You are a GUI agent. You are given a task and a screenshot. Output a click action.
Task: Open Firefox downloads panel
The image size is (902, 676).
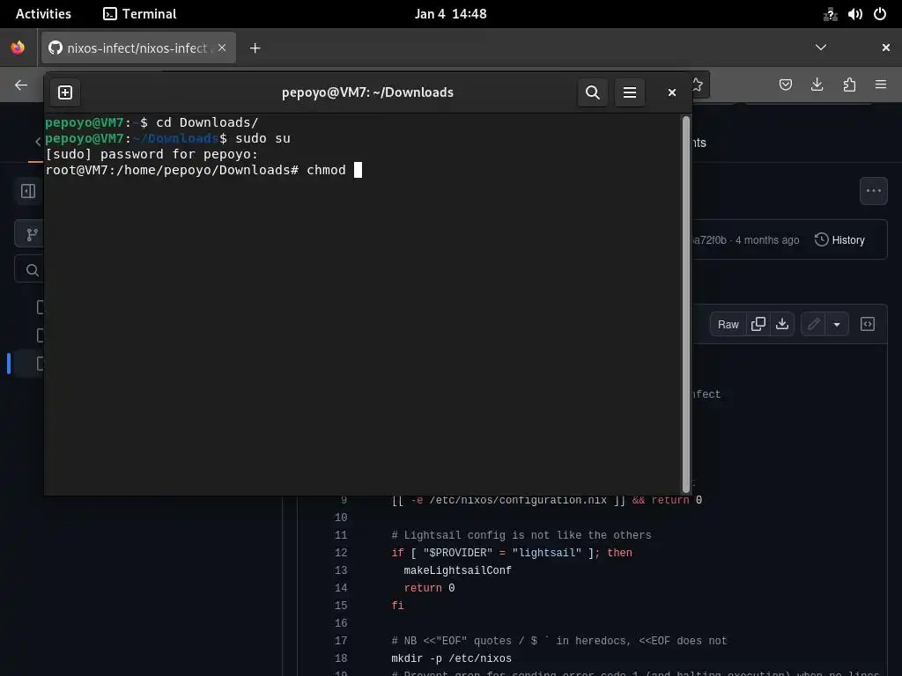tap(817, 85)
